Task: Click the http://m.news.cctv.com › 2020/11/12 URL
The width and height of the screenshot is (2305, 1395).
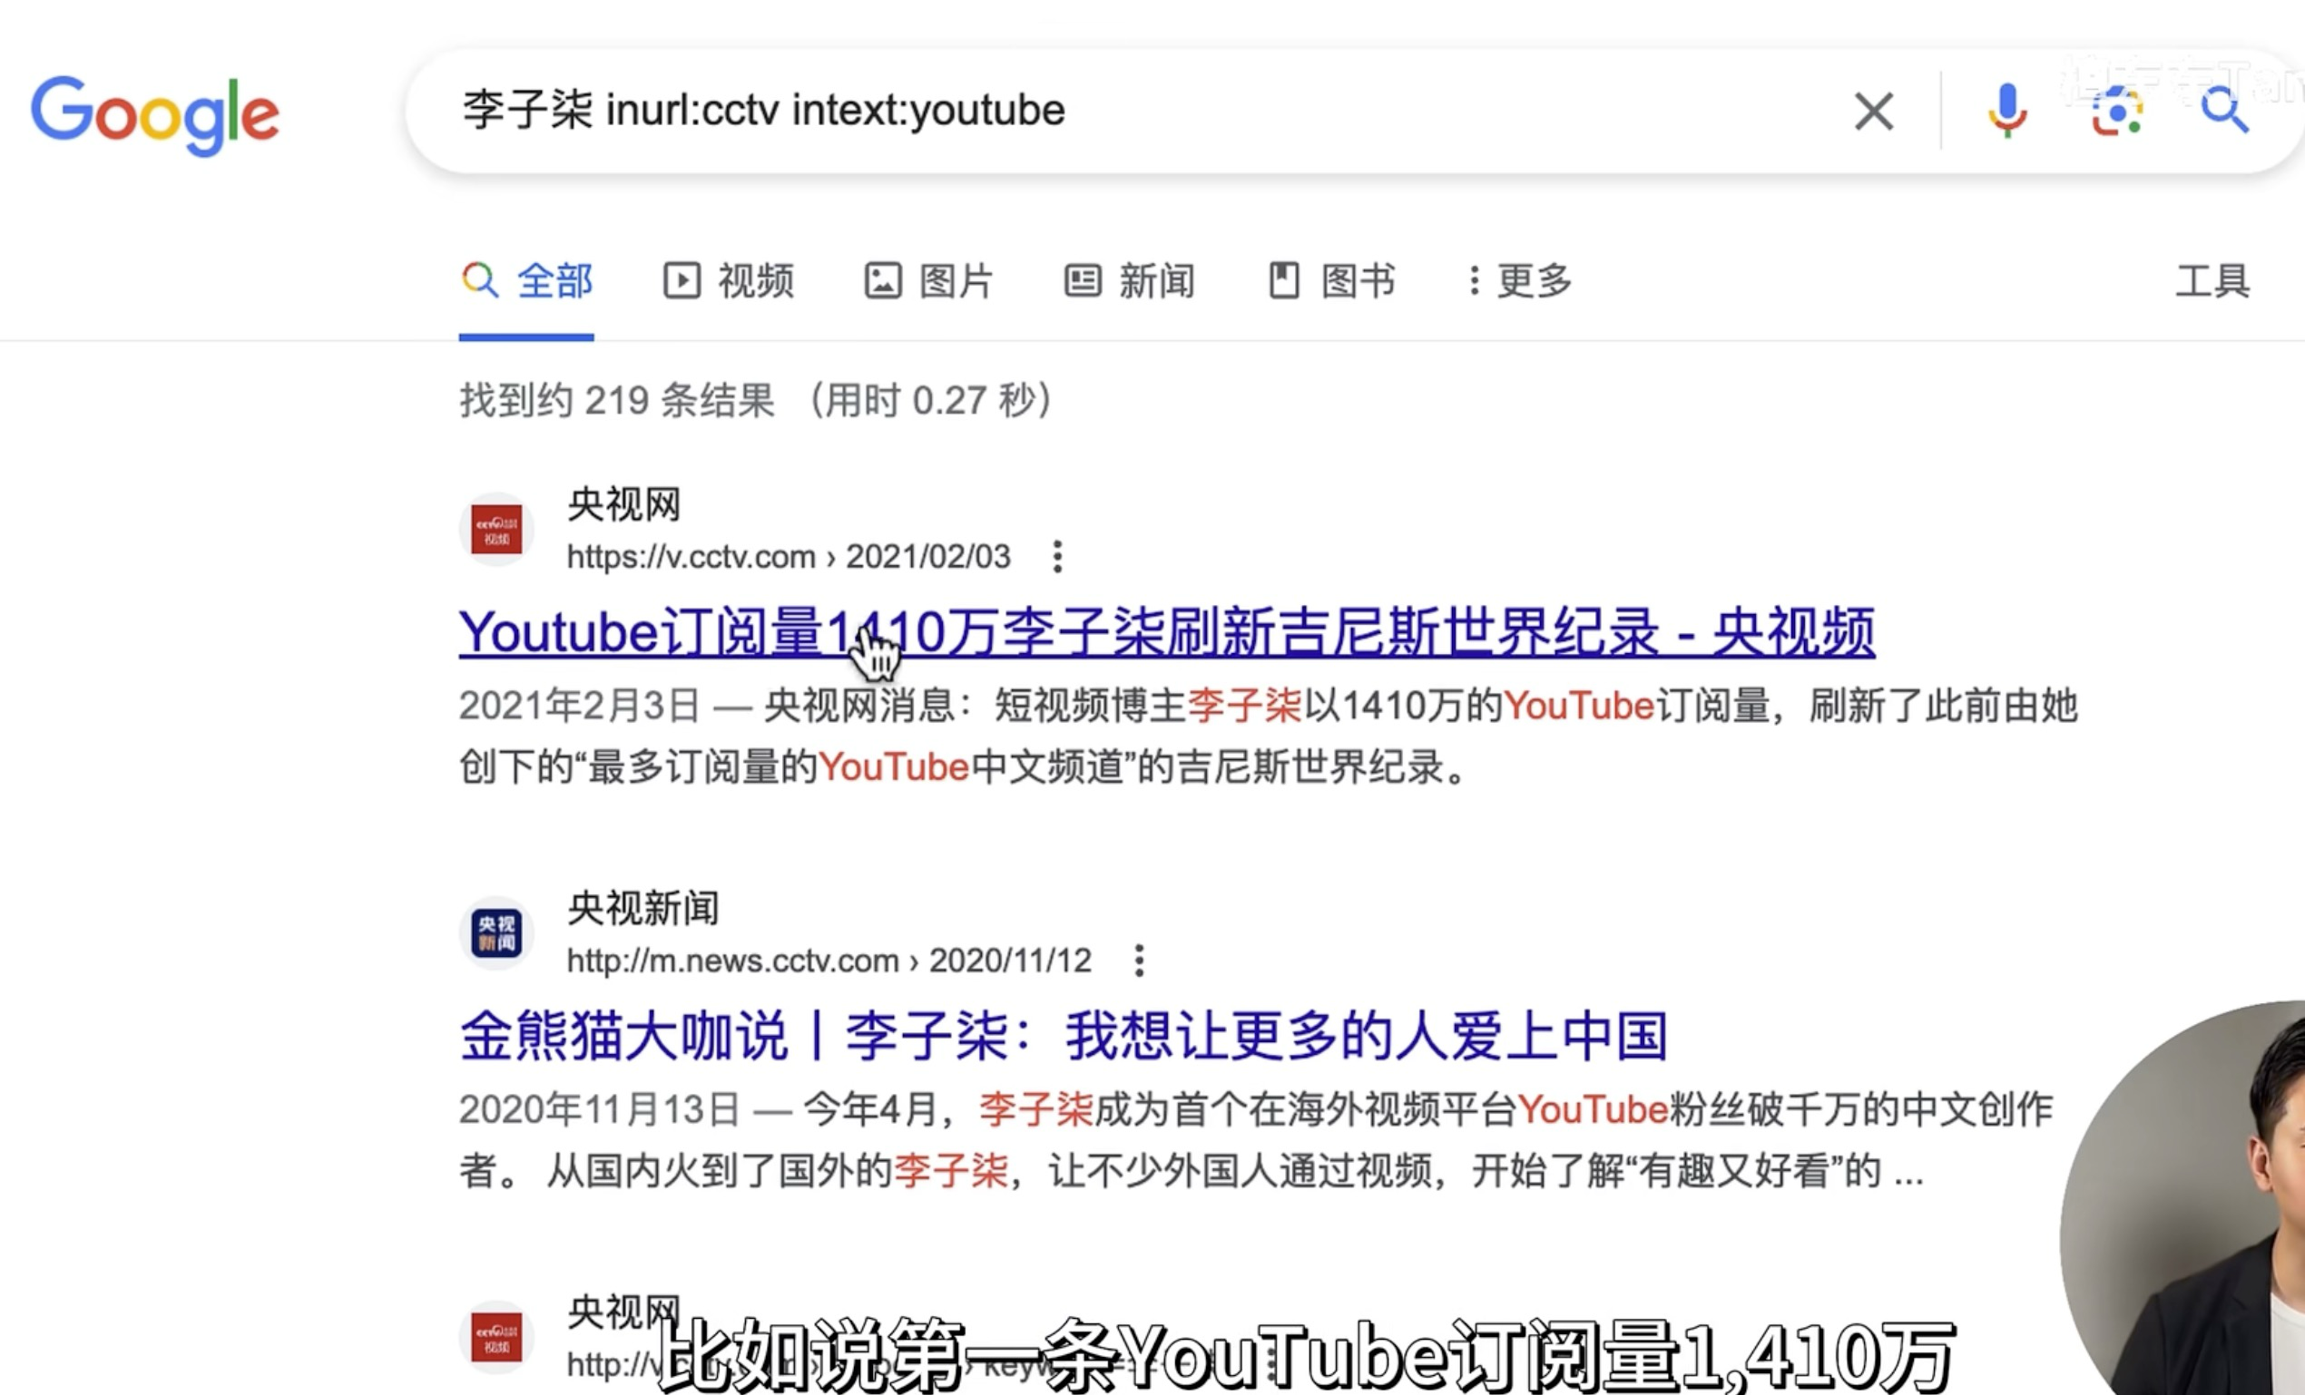Action: [x=829, y=961]
